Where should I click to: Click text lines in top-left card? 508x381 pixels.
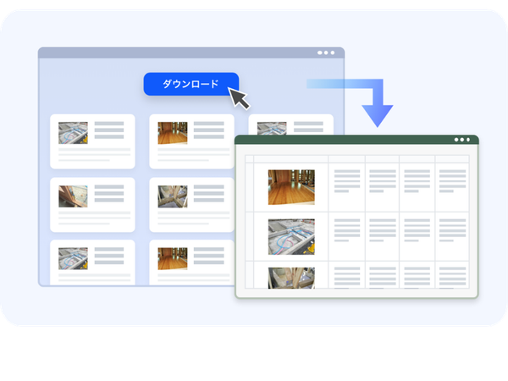pyautogui.click(x=109, y=131)
